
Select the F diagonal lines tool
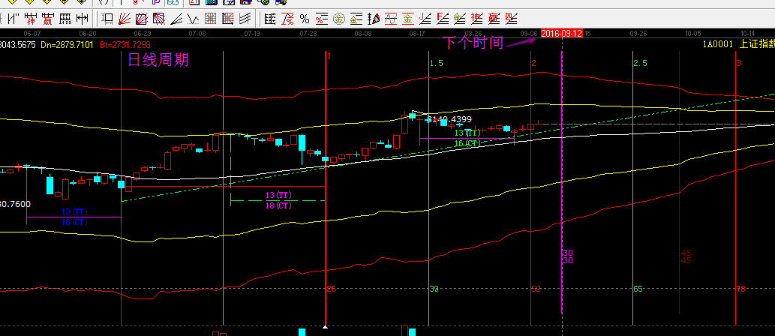[x=443, y=19]
